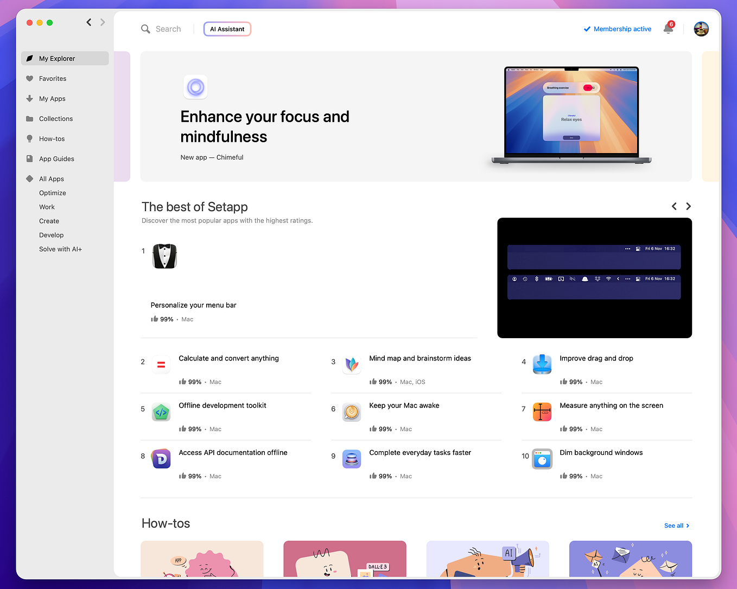Go back with the left navigation arrow
This screenshot has height=589, width=737.
point(89,22)
